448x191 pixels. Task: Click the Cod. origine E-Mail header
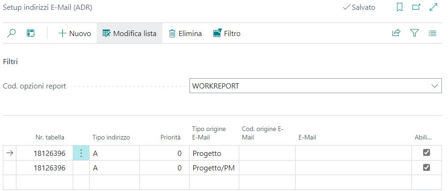[x=263, y=133]
